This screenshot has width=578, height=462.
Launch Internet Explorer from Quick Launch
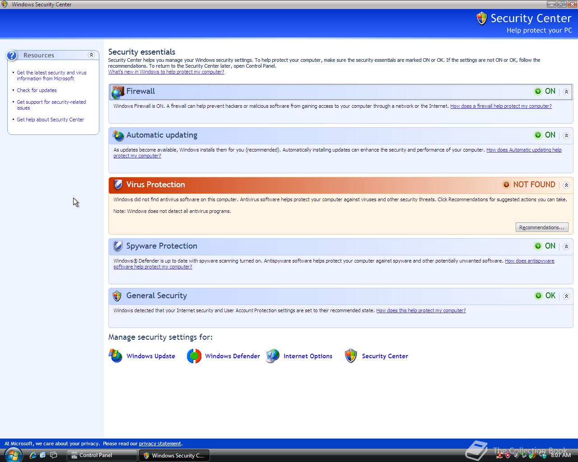tap(33, 455)
